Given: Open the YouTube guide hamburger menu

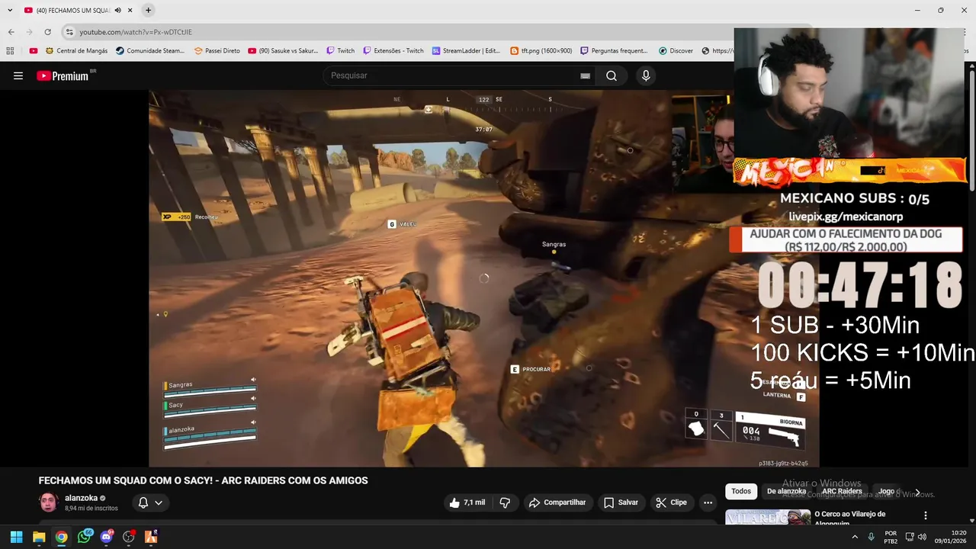Looking at the screenshot, I should pos(18,75).
